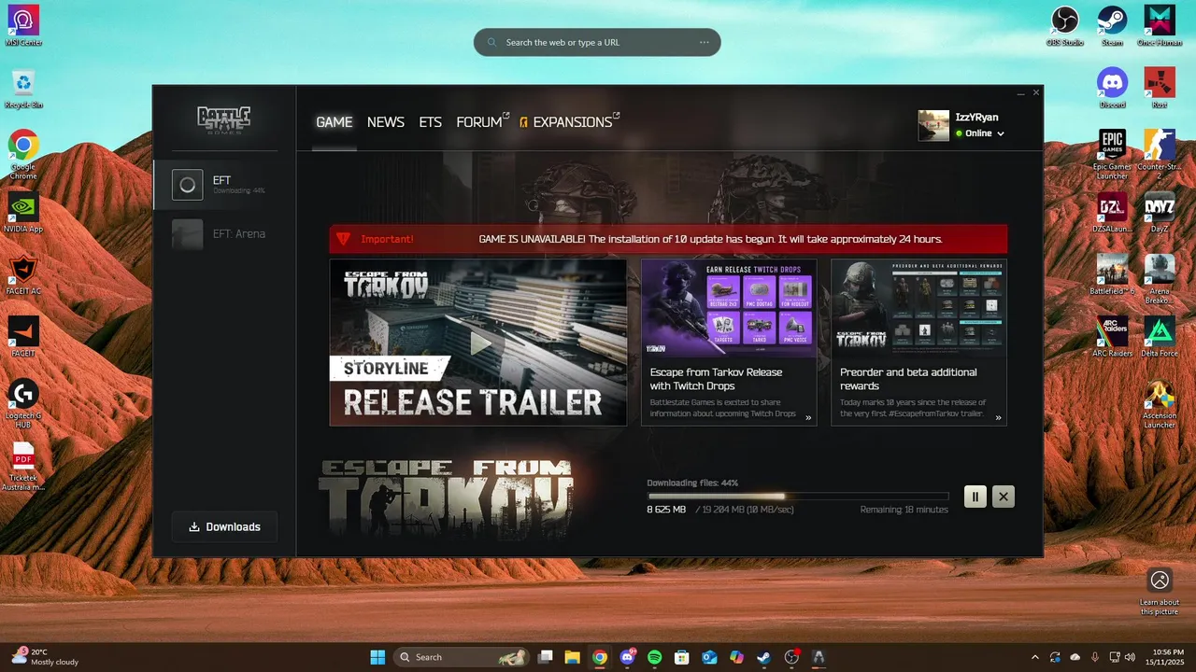Image resolution: width=1196 pixels, height=672 pixels.
Task: Open DZSALauncher desktop shortcut
Action: click(1112, 213)
